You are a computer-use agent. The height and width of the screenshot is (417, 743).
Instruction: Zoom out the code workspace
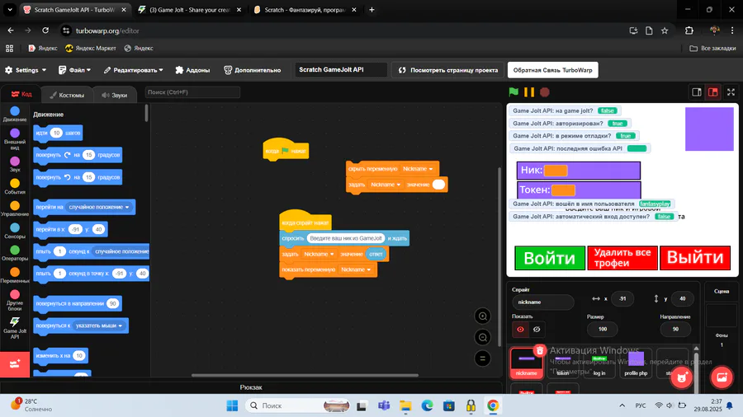482,337
